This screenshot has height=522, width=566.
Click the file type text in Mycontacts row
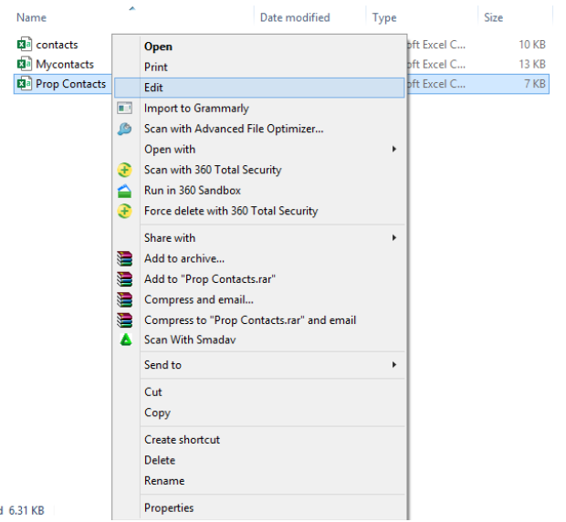436,64
